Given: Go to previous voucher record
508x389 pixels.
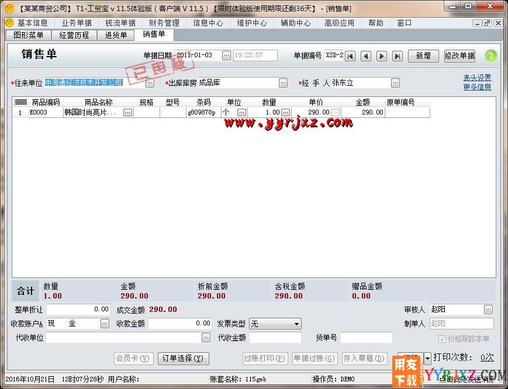Looking at the screenshot, I should click(x=367, y=55).
